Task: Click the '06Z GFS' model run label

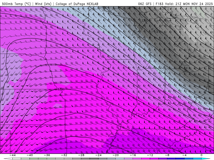Action: pyautogui.click(x=145, y=4)
